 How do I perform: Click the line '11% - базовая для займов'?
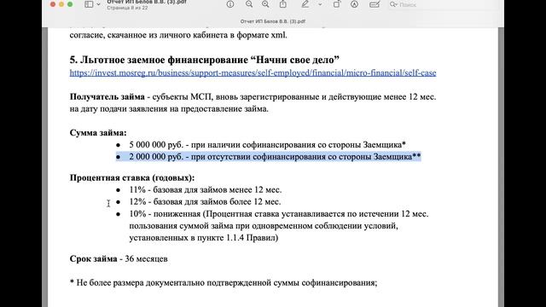[206, 189]
